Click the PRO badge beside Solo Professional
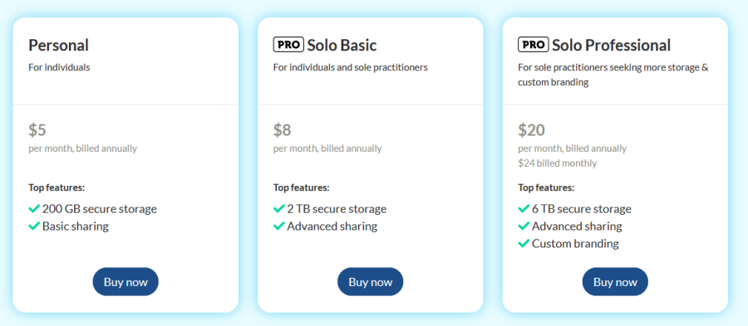Image resolution: width=748 pixels, height=326 pixels. (534, 45)
